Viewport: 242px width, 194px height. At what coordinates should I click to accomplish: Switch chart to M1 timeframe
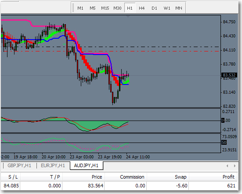coord(80,8)
